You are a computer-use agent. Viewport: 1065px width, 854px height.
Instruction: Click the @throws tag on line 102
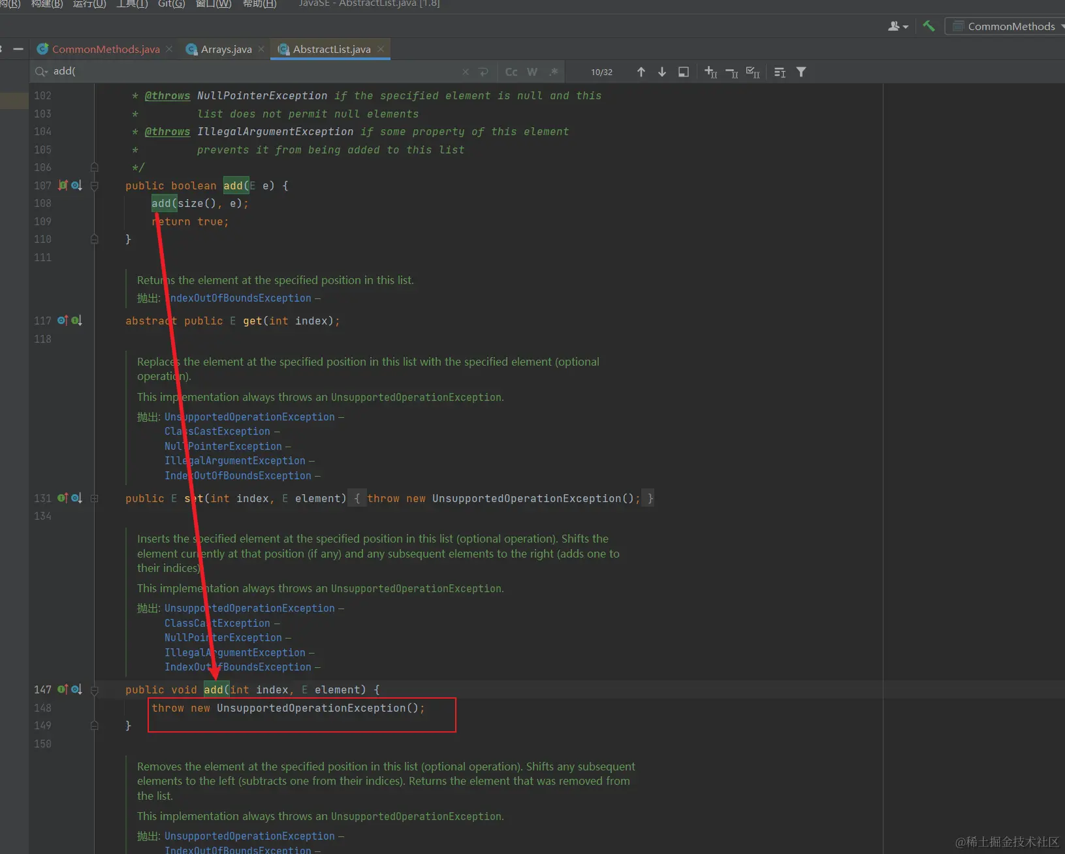(168, 96)
